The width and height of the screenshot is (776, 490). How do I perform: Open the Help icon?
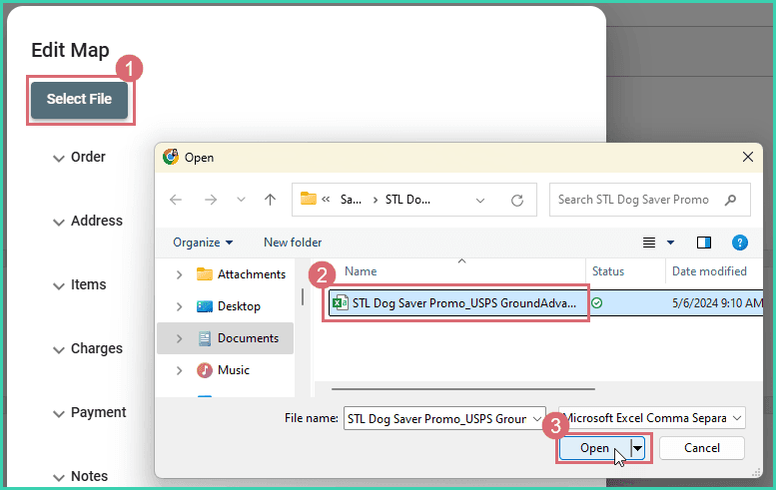click(x=739, y=243)
